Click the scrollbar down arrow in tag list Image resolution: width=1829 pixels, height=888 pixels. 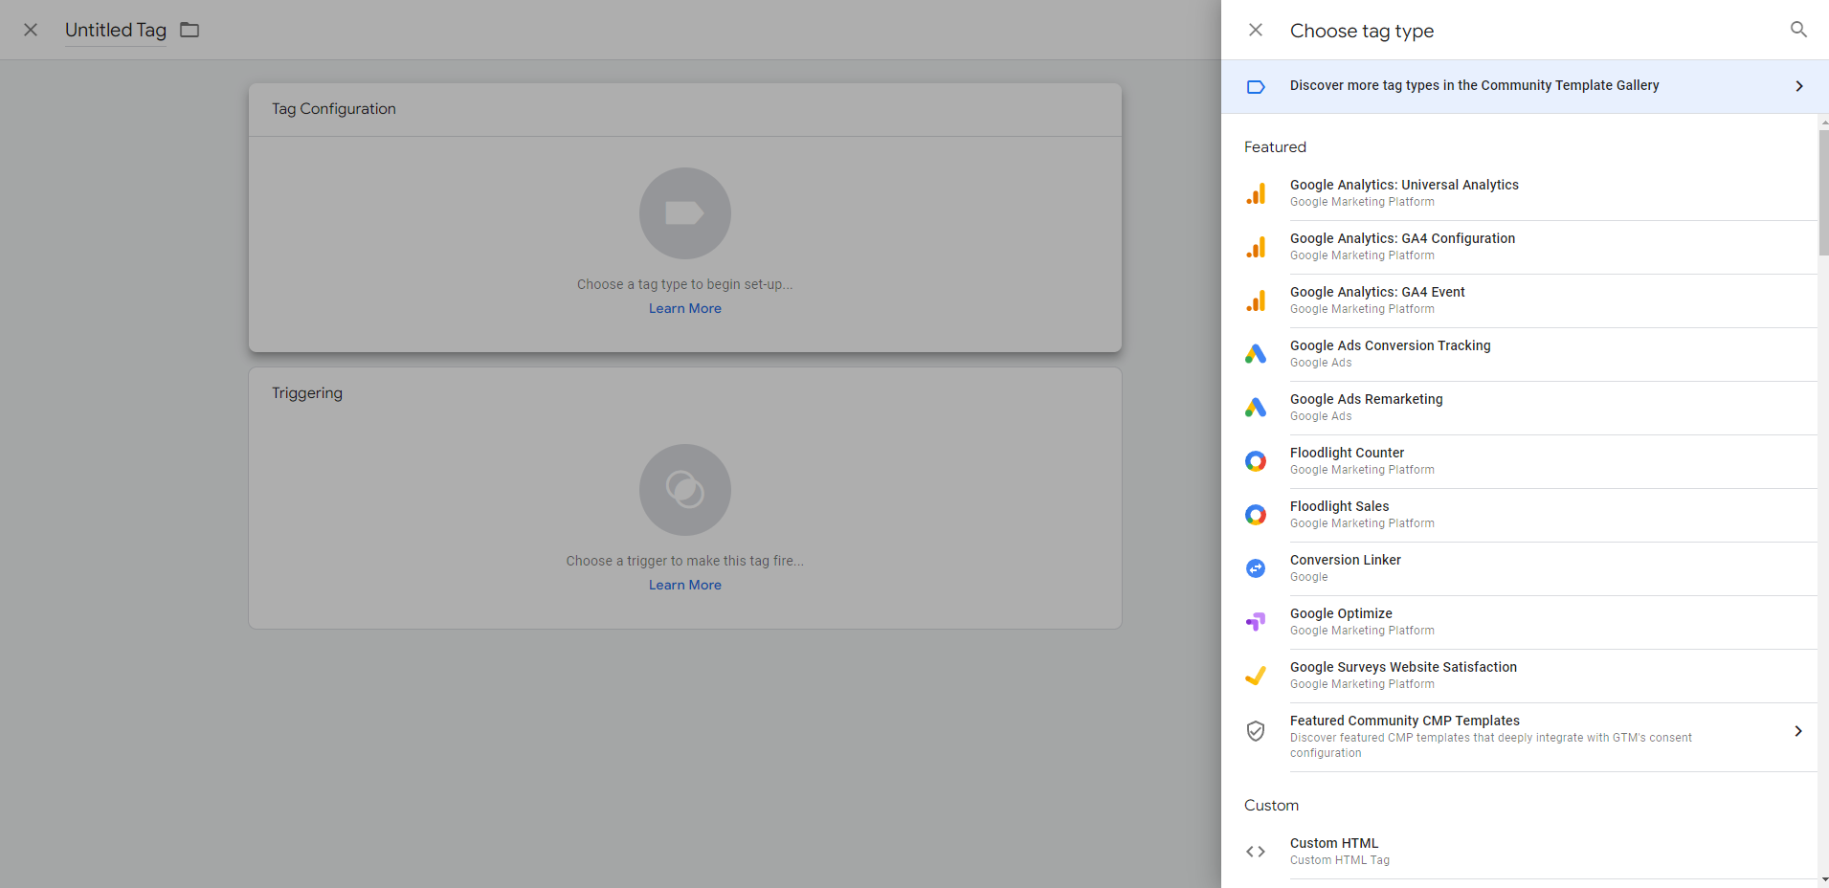[1824, 879]
